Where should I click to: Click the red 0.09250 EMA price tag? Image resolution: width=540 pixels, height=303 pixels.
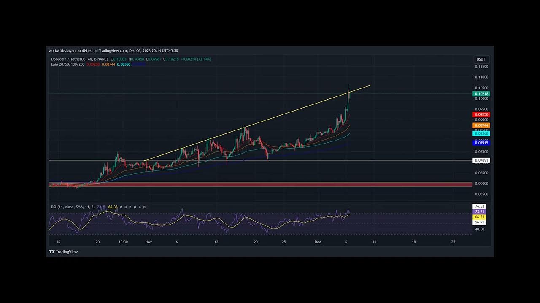481,114
